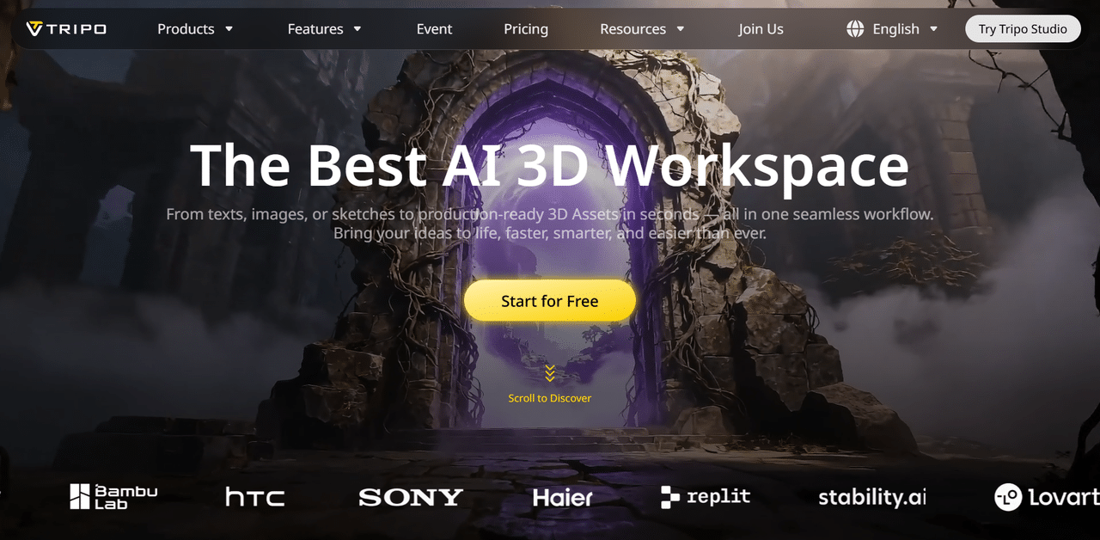Open the Pricing page
The image size is (1100, 540).
tap(525, 28)
